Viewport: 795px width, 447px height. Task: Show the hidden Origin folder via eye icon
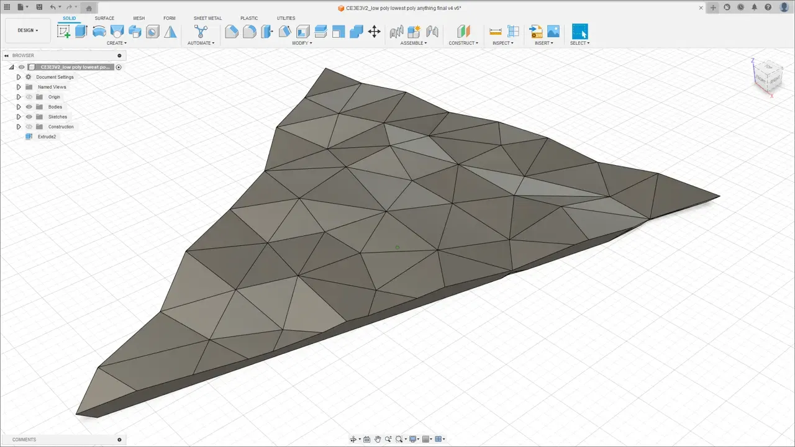[29, 97]
